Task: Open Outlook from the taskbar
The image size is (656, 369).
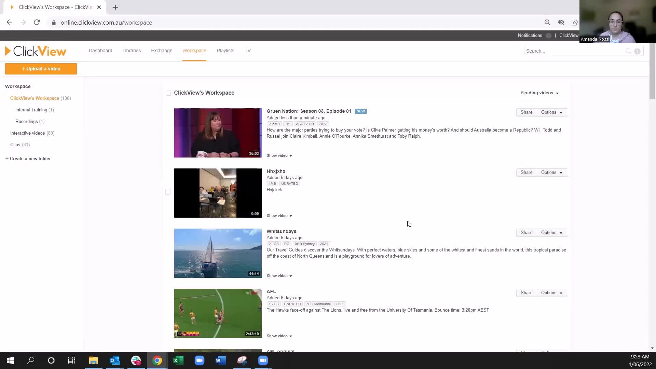Action: pos(114,360)
